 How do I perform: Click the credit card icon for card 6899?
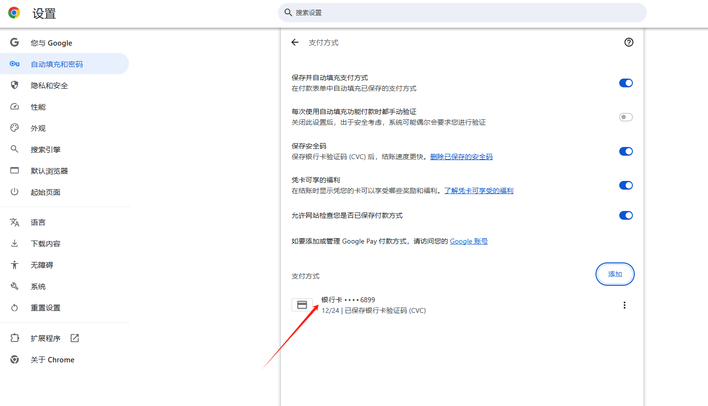tap(302, 305)
